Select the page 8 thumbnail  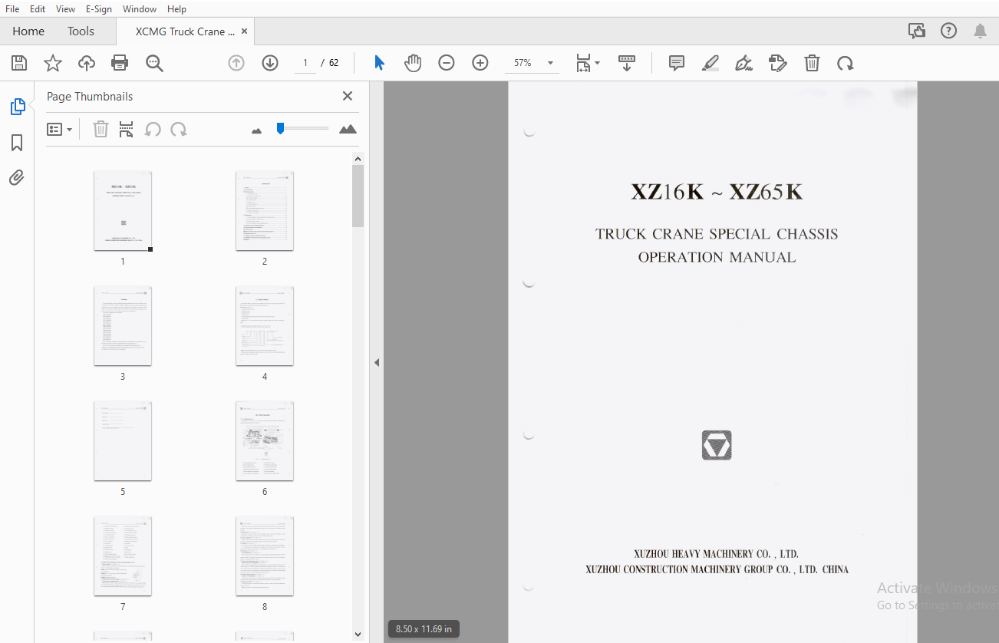tap(265, 556)
